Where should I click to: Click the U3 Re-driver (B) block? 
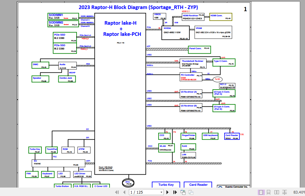tap(191, 108)
